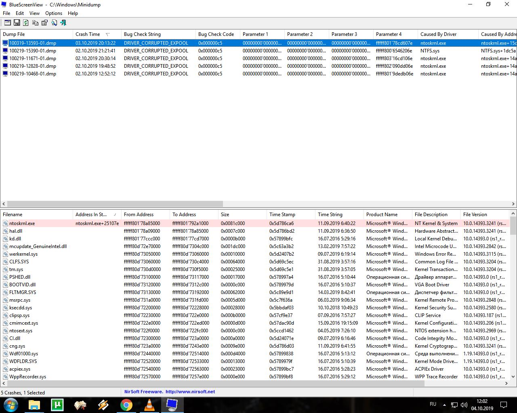The height and width of the screenshot is (413, 517).
Task: Select NTFS.sys in Caused By Driver
Action: point(430,51)
